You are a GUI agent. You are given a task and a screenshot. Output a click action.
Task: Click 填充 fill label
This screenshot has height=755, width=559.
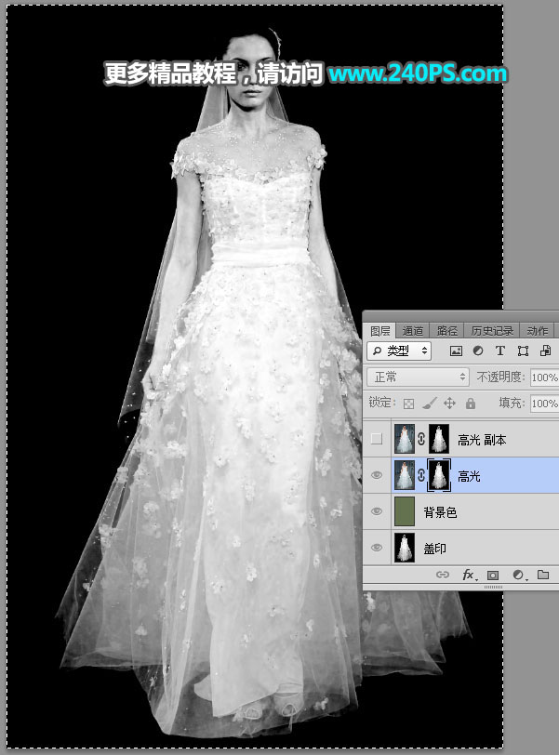512,403
